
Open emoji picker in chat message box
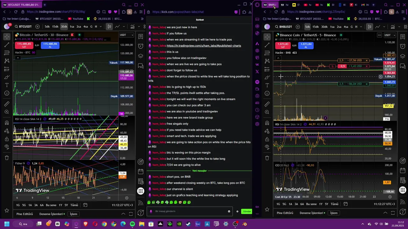coord(229,212)
